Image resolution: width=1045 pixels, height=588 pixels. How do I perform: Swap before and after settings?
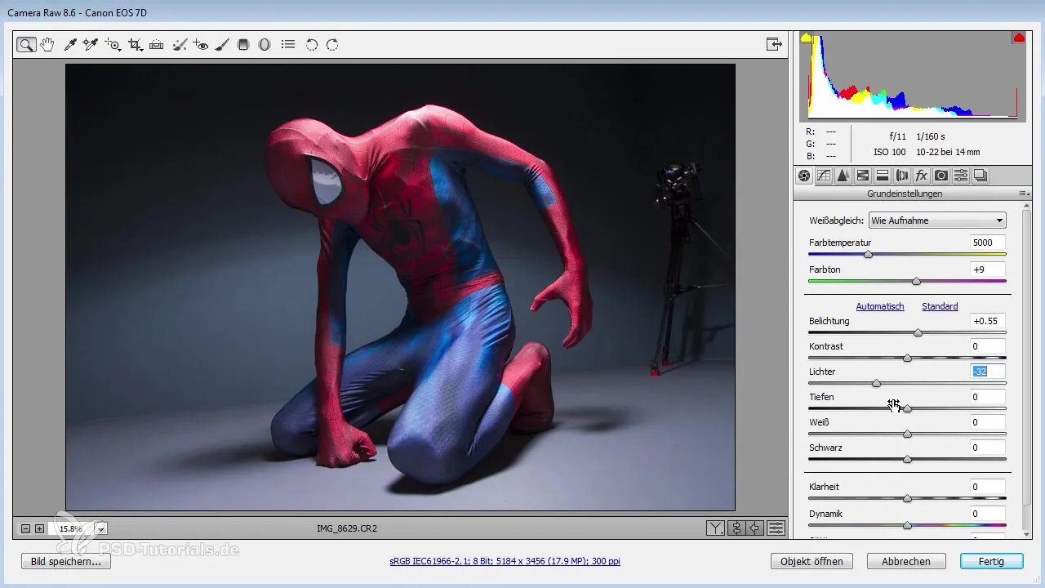pyautogui.click(x=736, y=528)
